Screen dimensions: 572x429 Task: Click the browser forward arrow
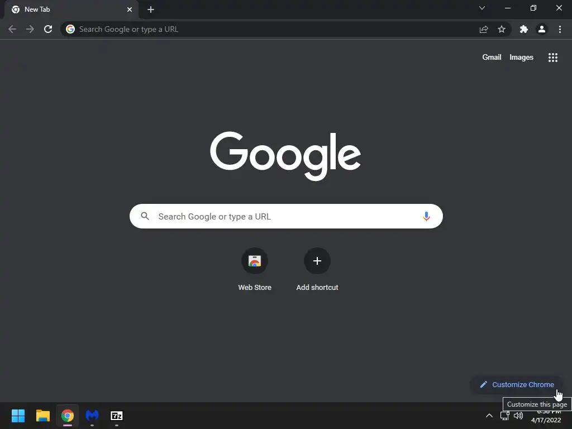click(30, 29)
